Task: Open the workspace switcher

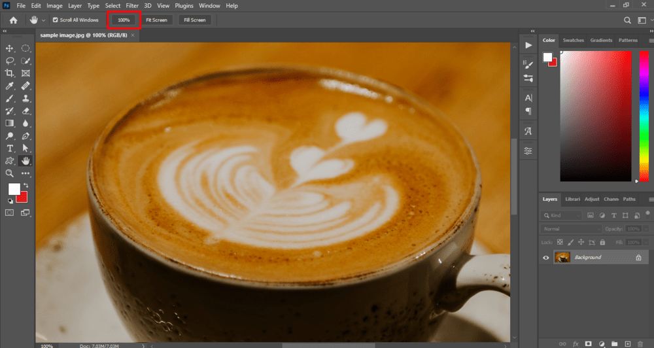Action: [x=642, y=20]
